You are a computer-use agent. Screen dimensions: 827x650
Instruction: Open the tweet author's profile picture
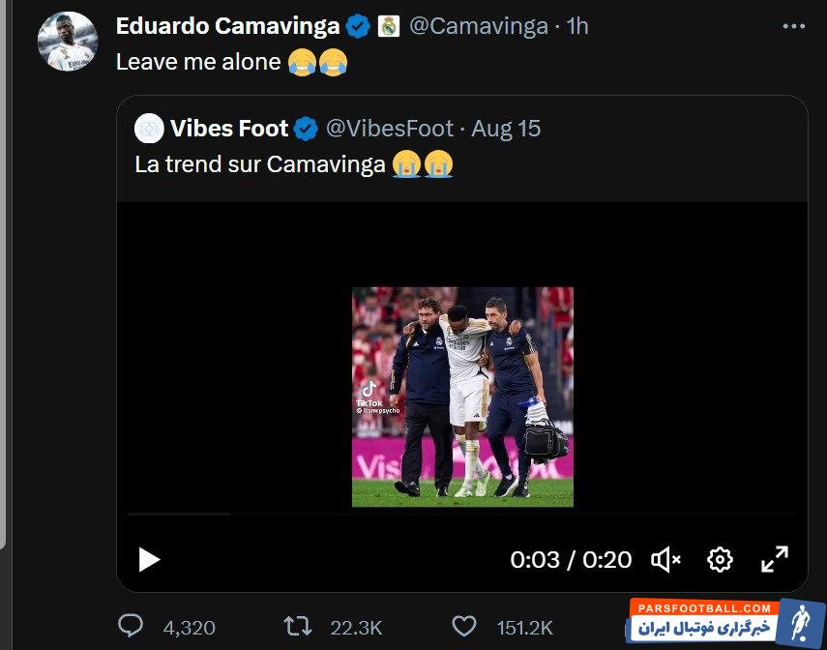[67, 41]
